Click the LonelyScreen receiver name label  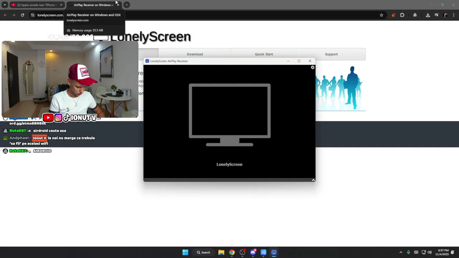click(x=229, y=164)
